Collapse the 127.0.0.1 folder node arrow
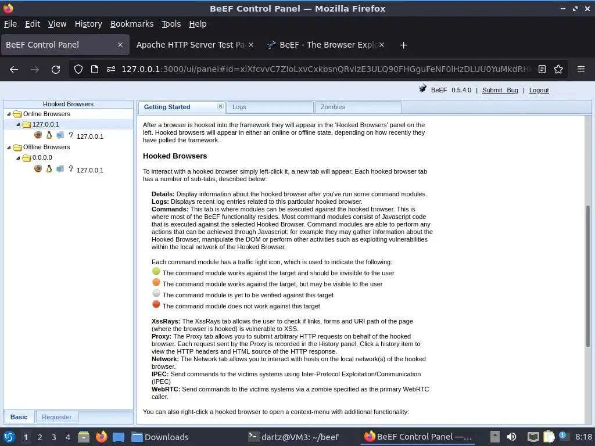 [x=18, y=124]
